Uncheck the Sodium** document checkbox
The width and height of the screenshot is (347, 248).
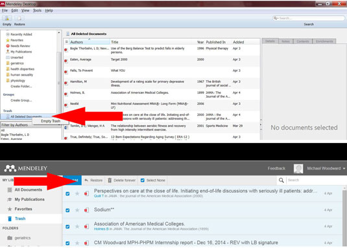click(x=67, y=210)
